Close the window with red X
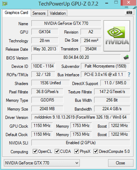This screenshot has width=137, height=170. point(129,2)
